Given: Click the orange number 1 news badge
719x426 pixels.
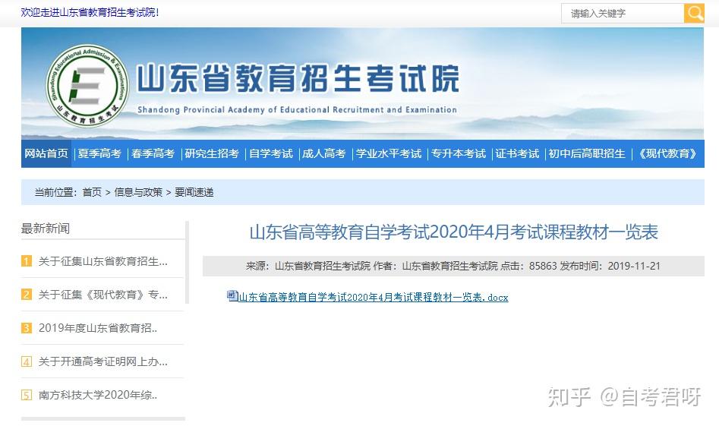Looking at the screenshot, I should (27, 261).
